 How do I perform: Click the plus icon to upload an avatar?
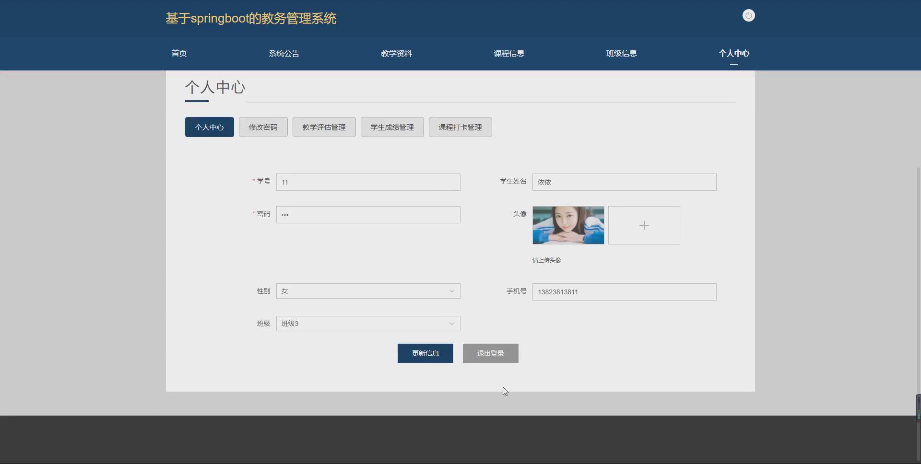pos(644,225)
